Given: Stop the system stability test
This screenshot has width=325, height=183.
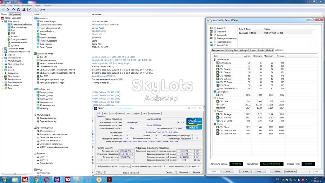Looking at the screenshot, I should coord(228,171).
